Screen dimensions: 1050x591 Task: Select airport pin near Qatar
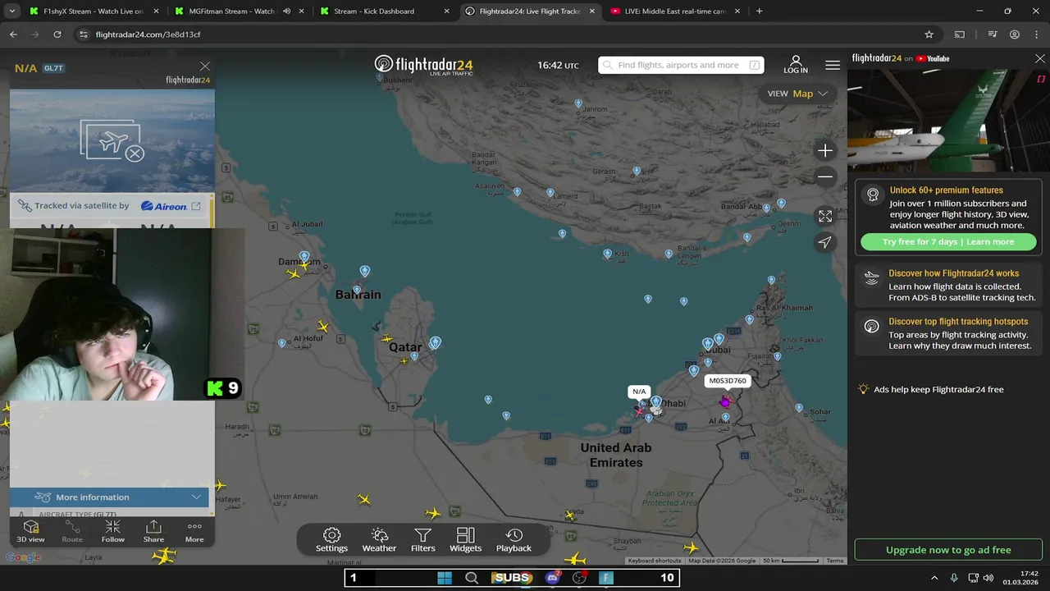pos(436,342)
